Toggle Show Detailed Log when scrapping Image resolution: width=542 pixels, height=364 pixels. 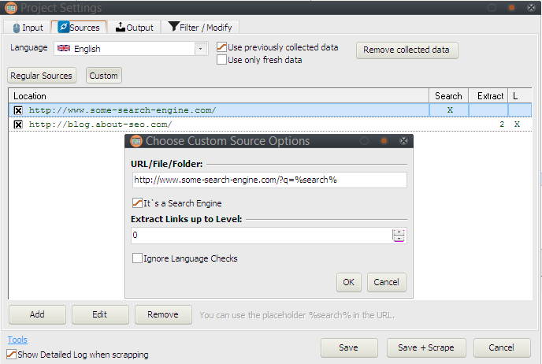tap(12, 355)
